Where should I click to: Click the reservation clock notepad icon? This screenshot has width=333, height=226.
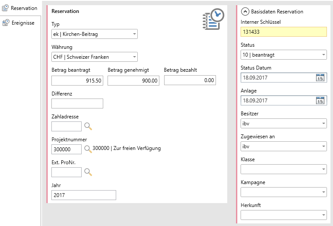click(x=213, y=19)
